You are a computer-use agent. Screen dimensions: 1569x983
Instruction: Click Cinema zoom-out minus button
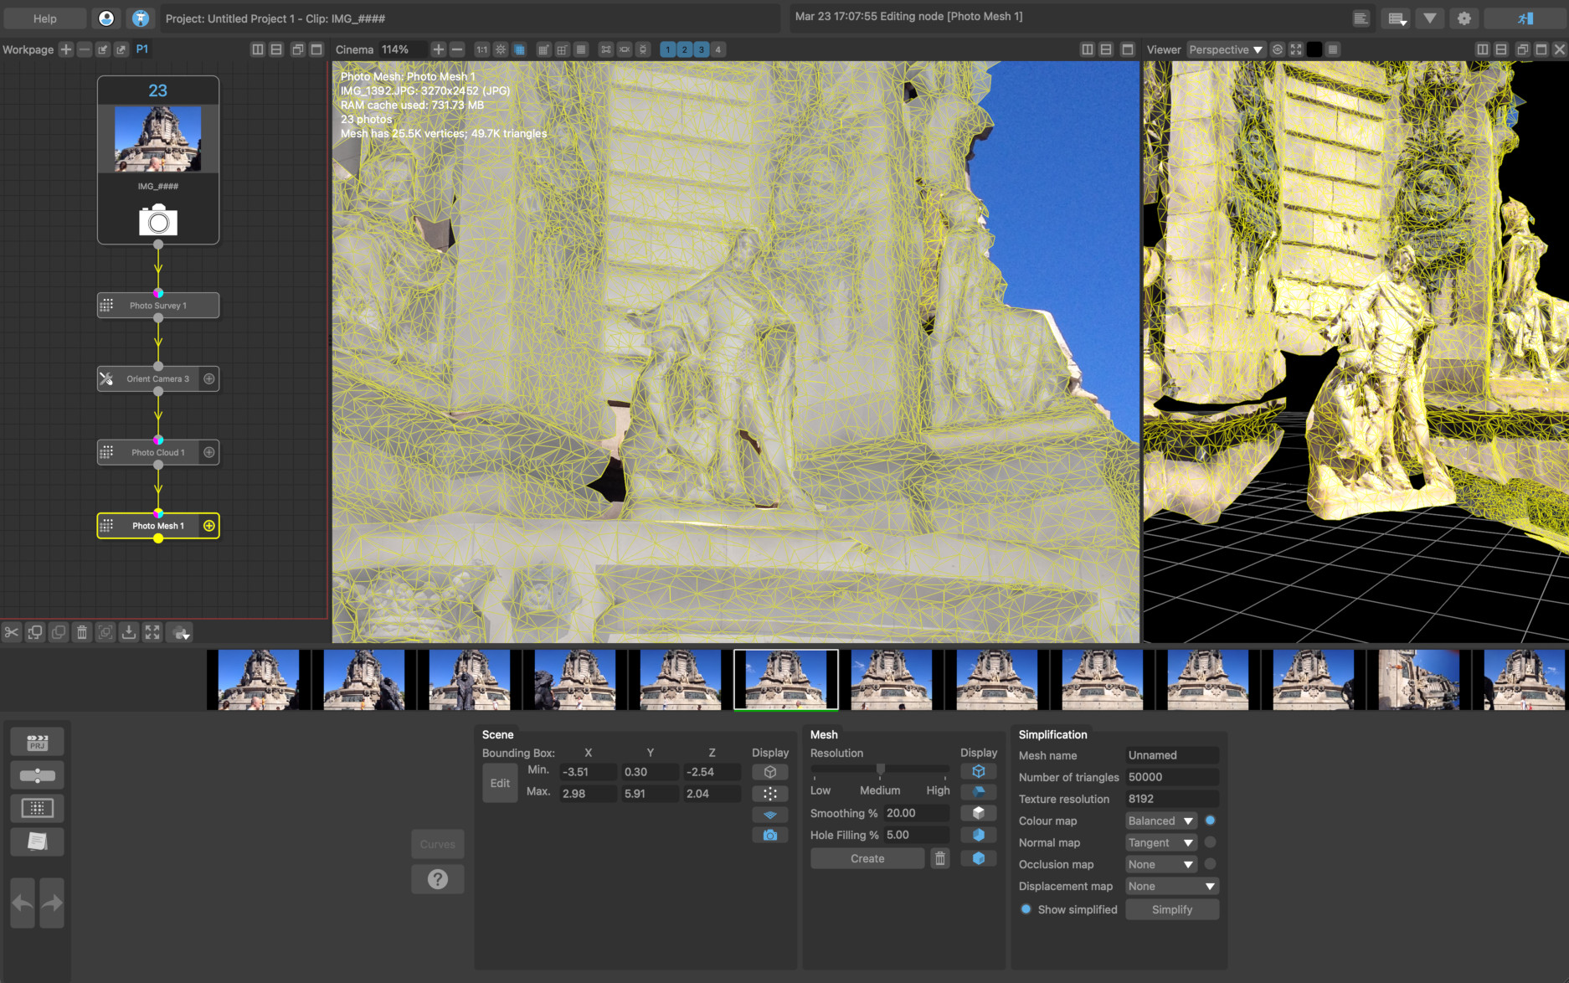[457, 49]
